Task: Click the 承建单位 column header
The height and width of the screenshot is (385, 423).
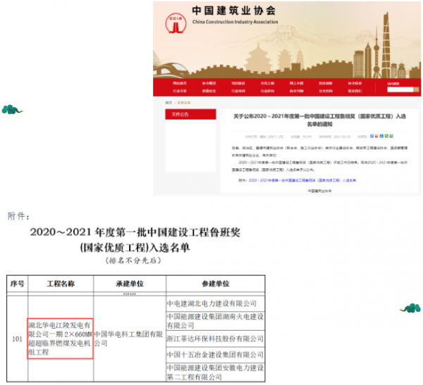Action: click(x=130, y=284)
